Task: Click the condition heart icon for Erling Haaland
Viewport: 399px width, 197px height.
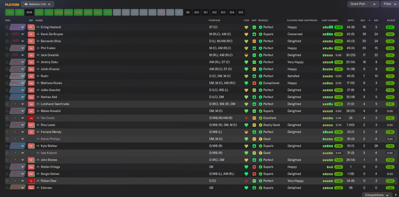Action: click(x=246, y=27)
